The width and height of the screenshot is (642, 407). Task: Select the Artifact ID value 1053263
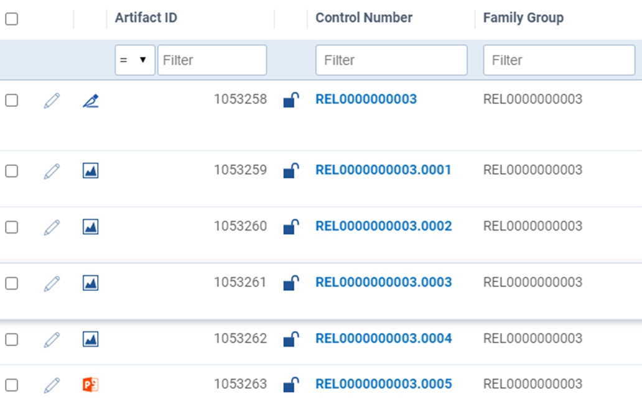(x=240, y=383)
